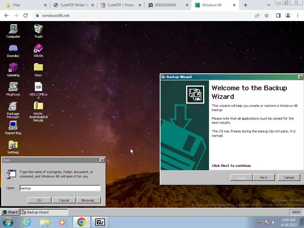Toggle the browser side panel
Image resolution: width=304 pixels, height=228 pixels.
click(278, 15)
